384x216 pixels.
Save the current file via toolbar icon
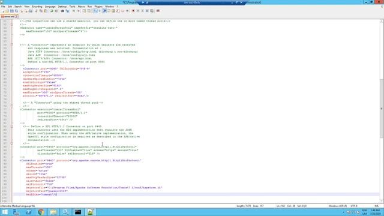tap(12, 11)
